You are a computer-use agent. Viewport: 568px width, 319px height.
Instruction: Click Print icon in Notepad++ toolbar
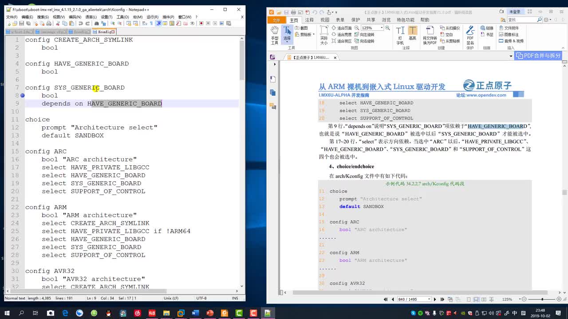point(49,23)
